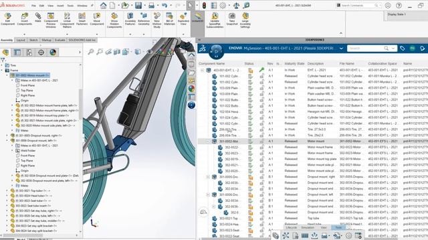Select the 102-004 Hexa row
The width and height of the screenshot is (428, 240).
point(313,111)
